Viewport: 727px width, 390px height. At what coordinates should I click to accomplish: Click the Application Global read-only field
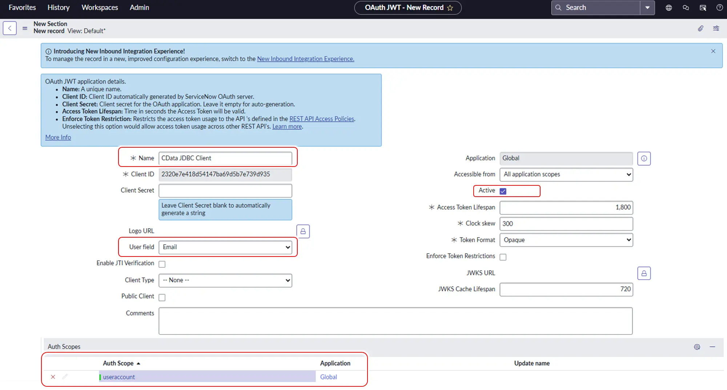(x=566, y=159)
